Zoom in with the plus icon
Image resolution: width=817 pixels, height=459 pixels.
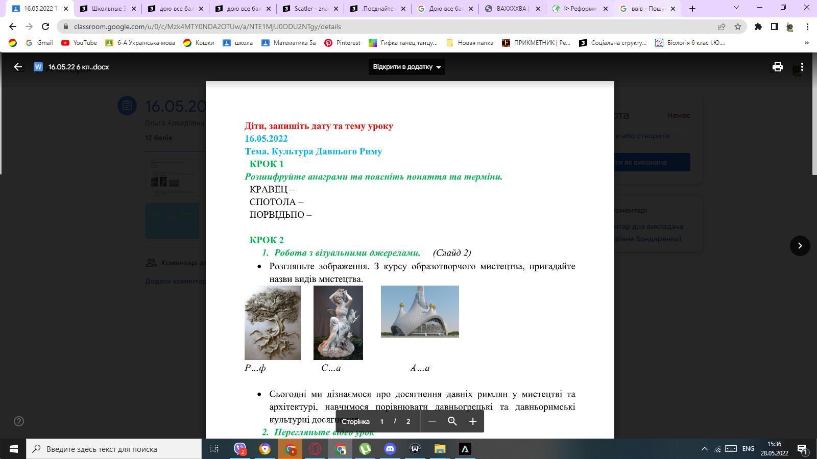point(473,421)
